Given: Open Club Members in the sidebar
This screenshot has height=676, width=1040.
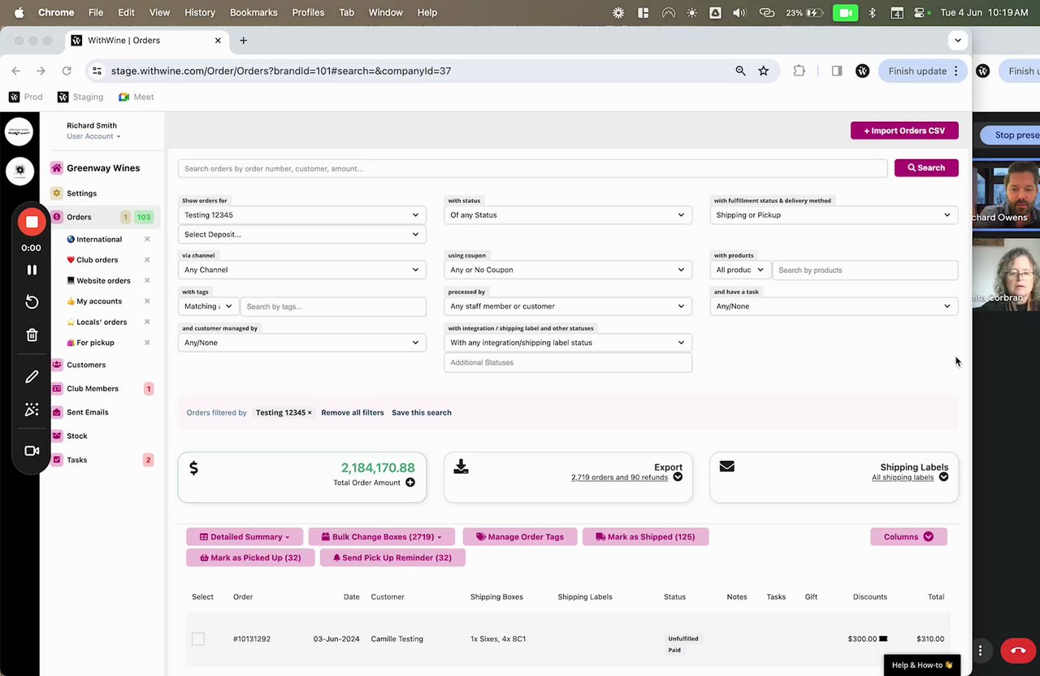Looking at the screenshot, I should [x=93, y=388].
